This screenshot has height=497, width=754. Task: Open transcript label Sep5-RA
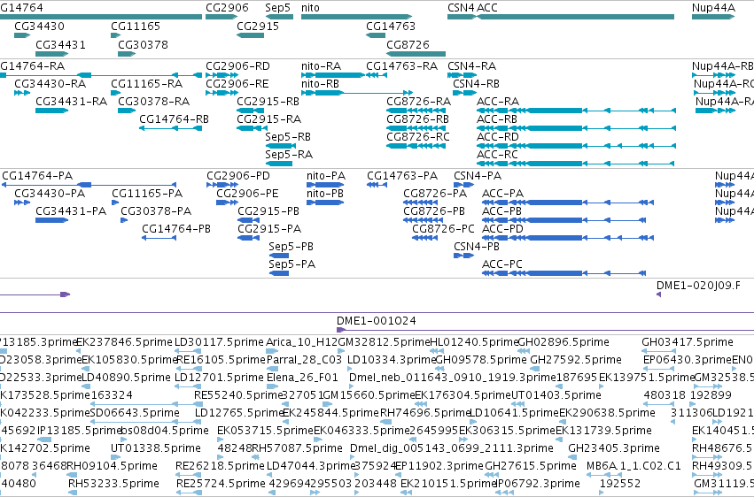coord(289,155)
